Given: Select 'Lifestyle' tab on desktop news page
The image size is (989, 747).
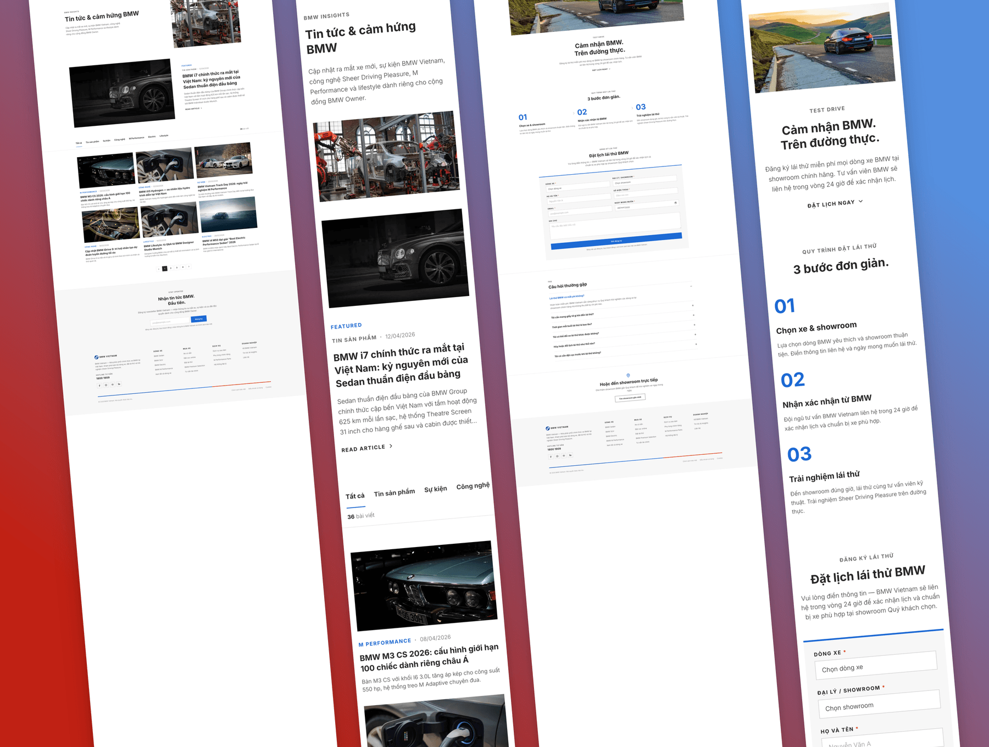Looking at the screenshot, I should (x=164, y=136).
